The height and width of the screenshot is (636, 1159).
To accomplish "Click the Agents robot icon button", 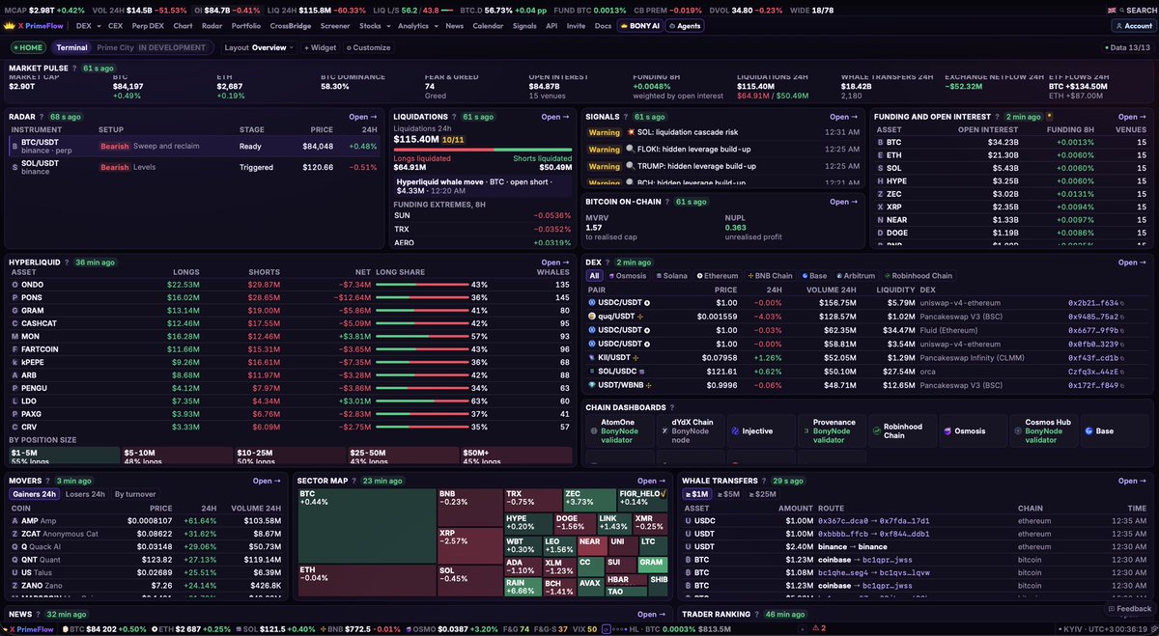I will 684,26.
